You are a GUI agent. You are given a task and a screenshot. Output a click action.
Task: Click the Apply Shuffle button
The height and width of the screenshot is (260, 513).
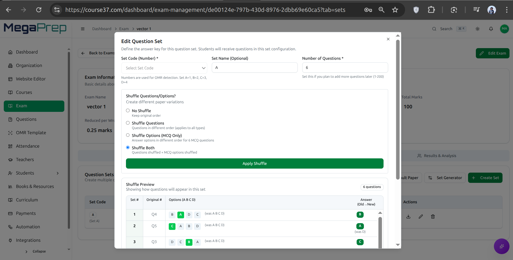click(x=254, y=163)
